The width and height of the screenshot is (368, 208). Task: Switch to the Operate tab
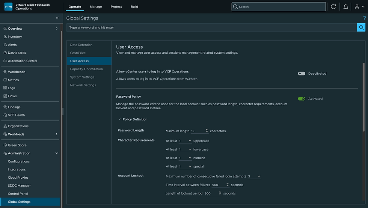[x=75, y=7]
